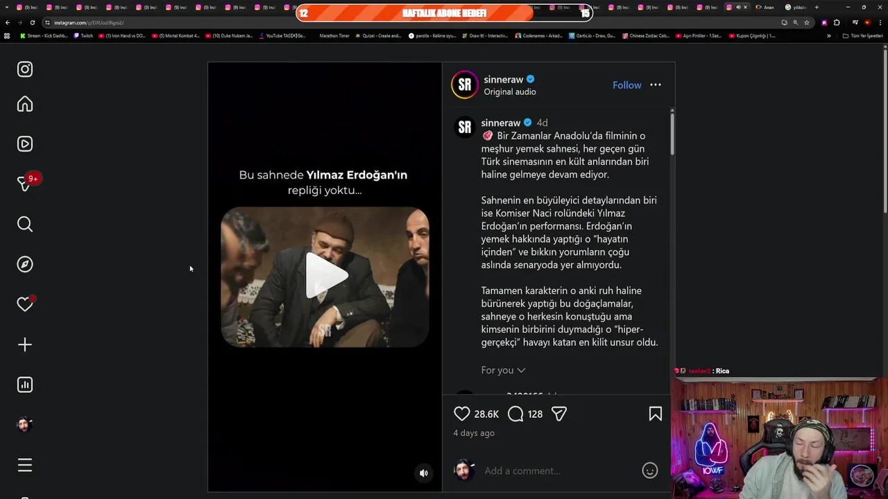The height and width of the screenshot is (499, 888).
Task: Open the Mortal Kombat 4 YouTube bookmark
Action: pos(176,35)
